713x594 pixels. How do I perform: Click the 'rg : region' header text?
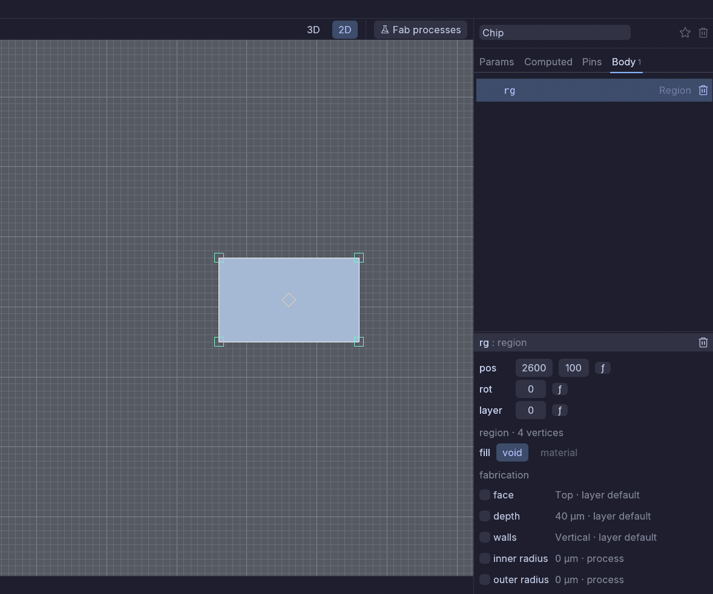503,343
